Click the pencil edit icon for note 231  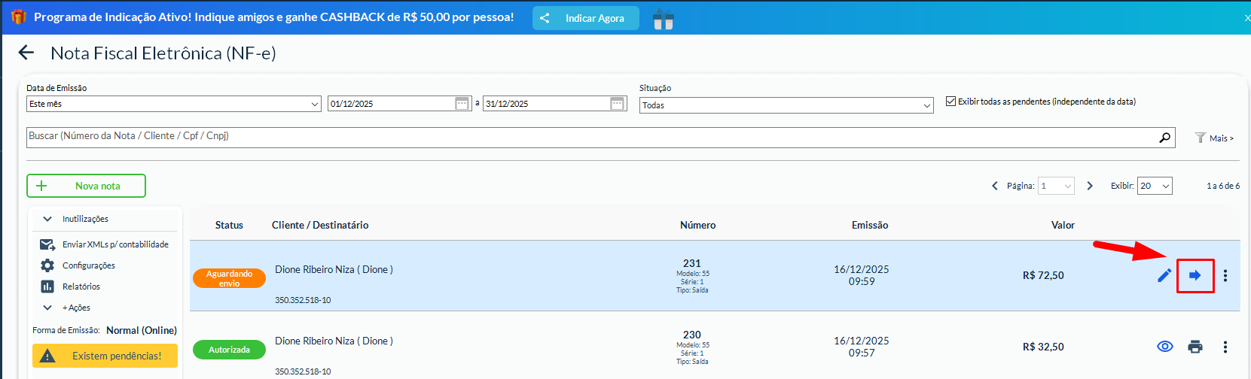[x=1164, y=275]
